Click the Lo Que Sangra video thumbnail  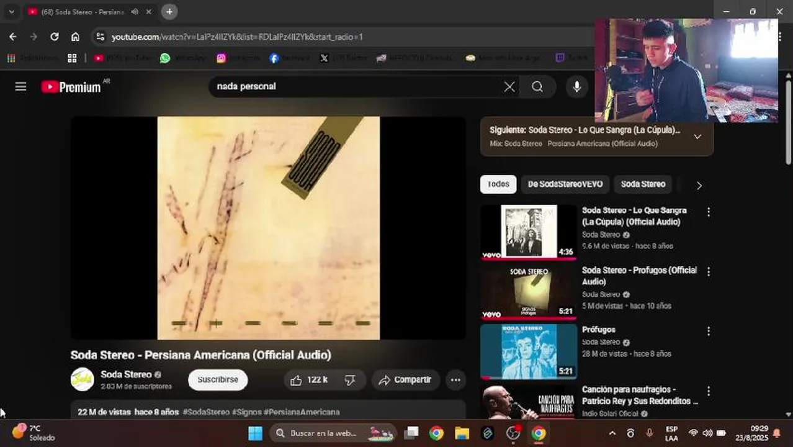pyautogui.click(x=528, y=232)
